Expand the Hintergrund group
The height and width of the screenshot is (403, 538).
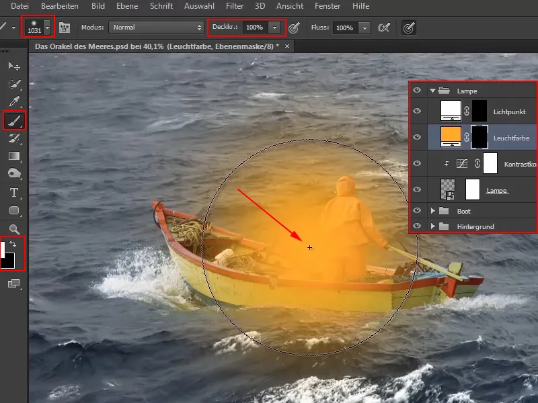[433, 226]
